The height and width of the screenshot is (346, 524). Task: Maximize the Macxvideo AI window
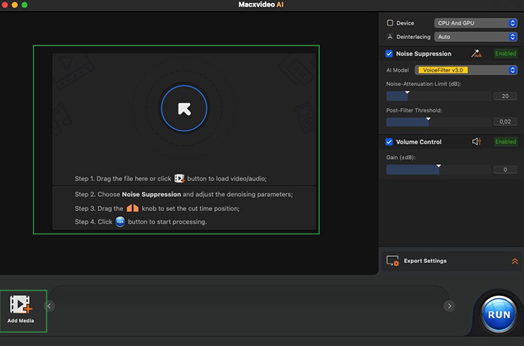[25, 4]
